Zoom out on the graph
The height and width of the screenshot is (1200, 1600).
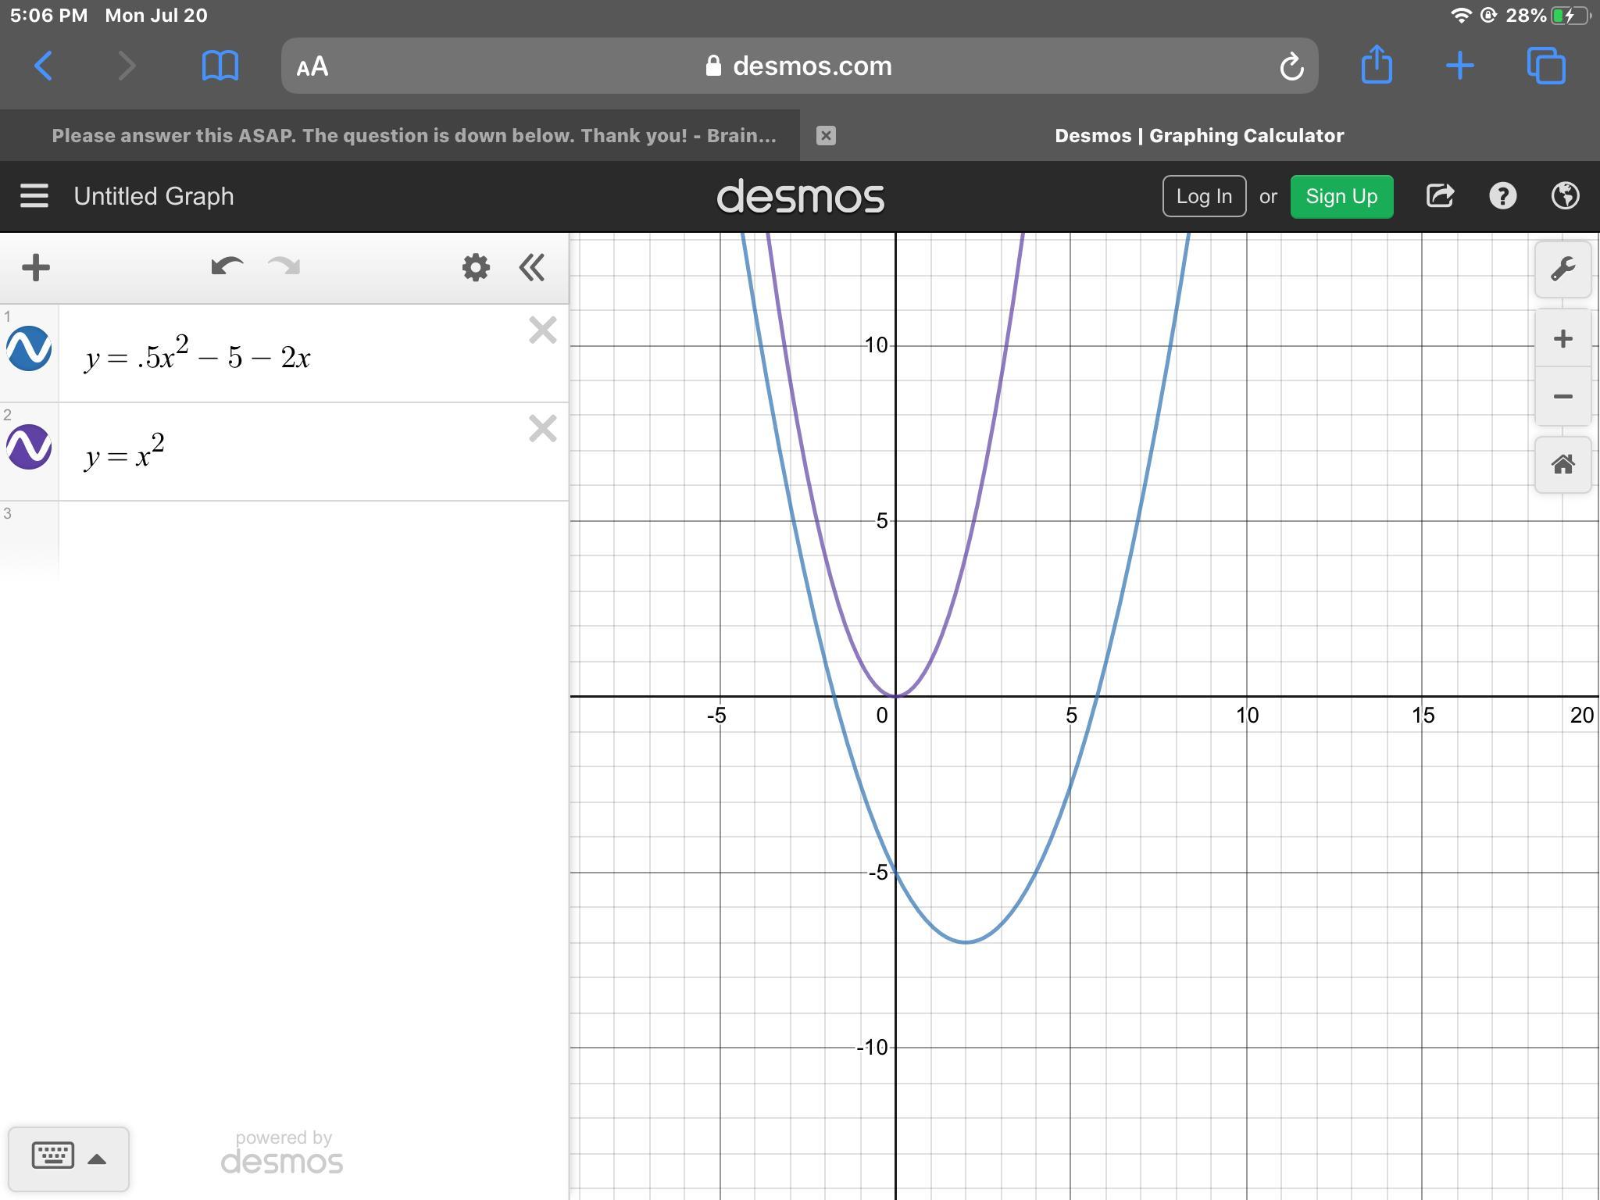click(x=1562, y=397)
